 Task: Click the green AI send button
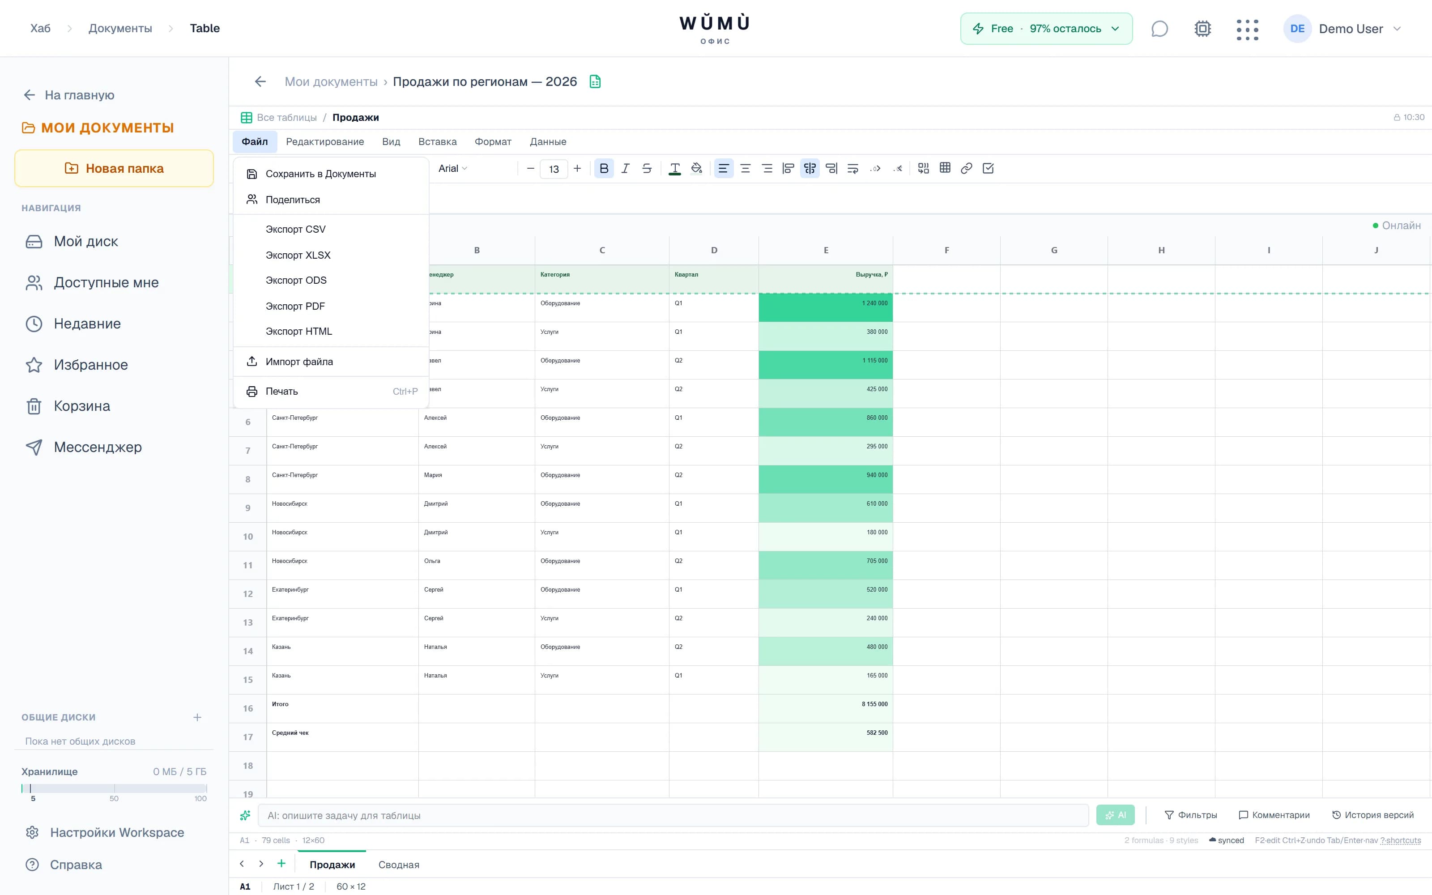pos(1115,815)
